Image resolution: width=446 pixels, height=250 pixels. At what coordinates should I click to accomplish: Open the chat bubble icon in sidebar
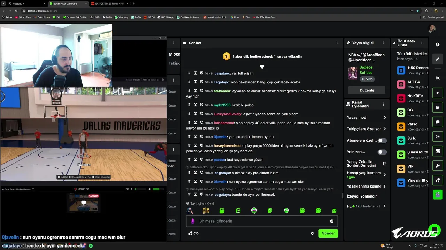click(x=438, y=122)
